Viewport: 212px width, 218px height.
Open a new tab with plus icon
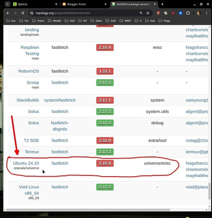[x=162, y=4]
